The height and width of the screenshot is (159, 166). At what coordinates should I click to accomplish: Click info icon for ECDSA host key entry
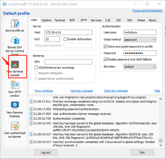pyautogui.click(x=31, y=123)
